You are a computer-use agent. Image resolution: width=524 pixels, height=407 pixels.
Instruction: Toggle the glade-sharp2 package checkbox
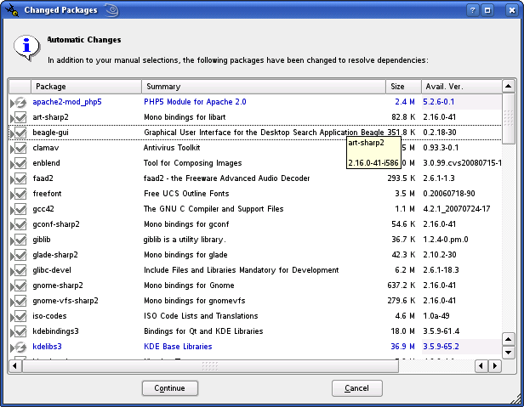coord(20,255)
